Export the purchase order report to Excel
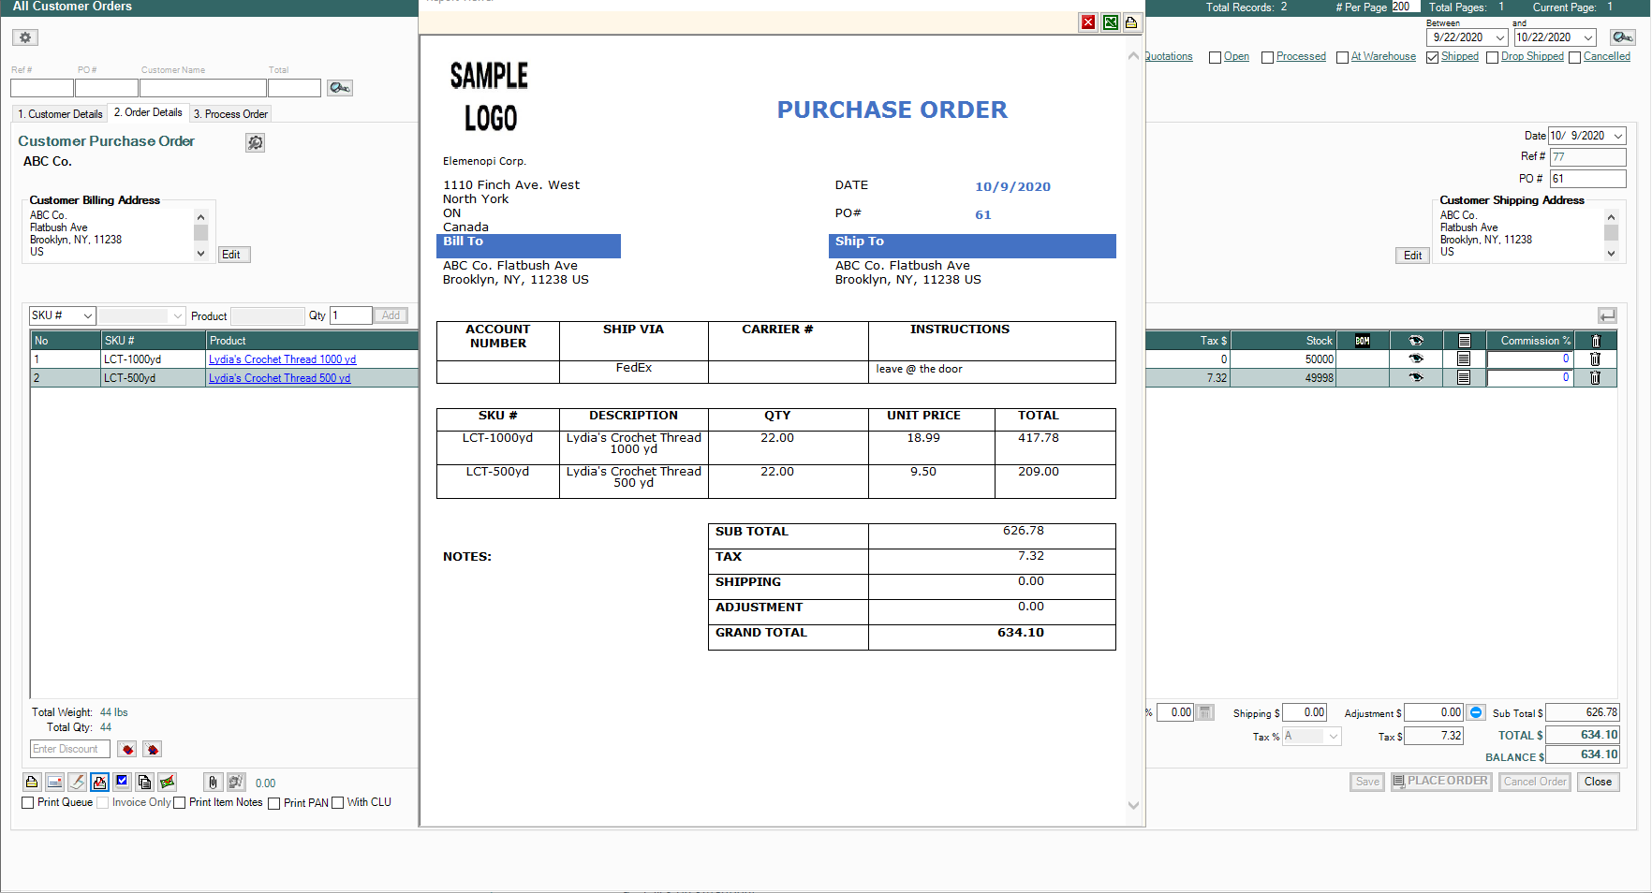The width and height of the screenshot is (1652, 893). pos(1110,22)
